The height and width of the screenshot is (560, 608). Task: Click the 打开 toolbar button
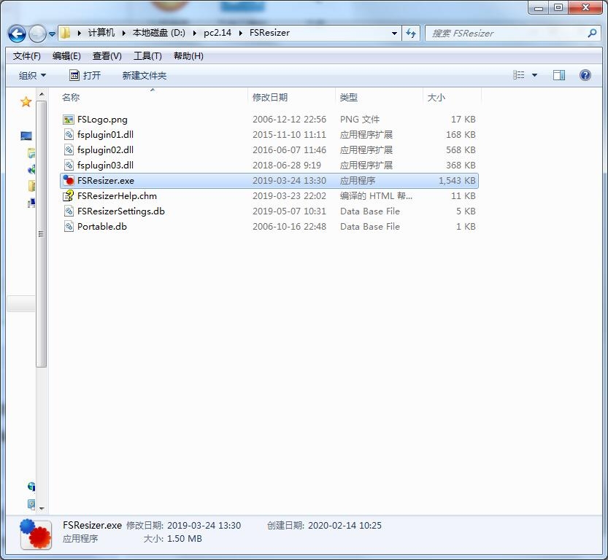(x=85, y=76)
